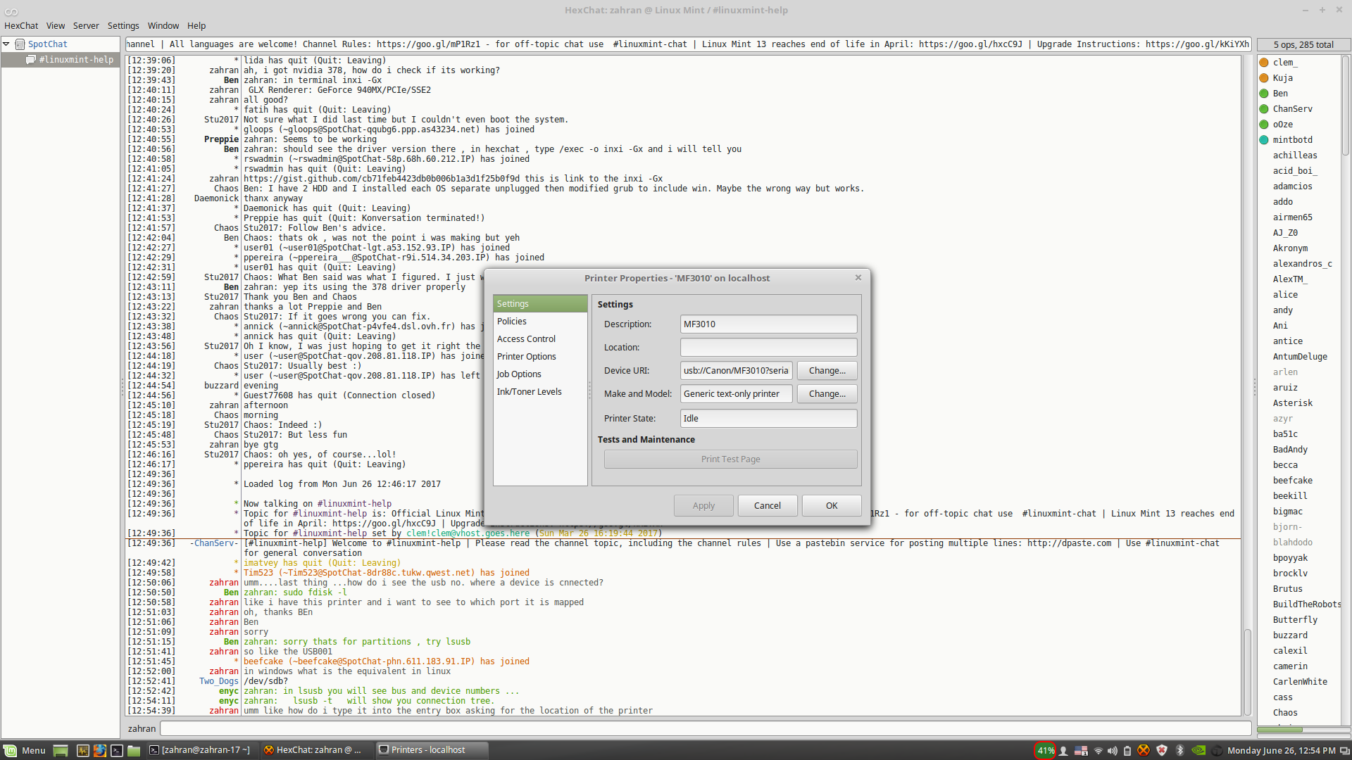Open the Bluetooth tray applet
Viewport: 1352px width, 760px height.
[x=1180, y=750]
